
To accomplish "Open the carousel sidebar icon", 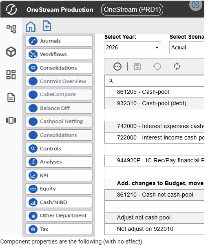I will pos(11,120).
